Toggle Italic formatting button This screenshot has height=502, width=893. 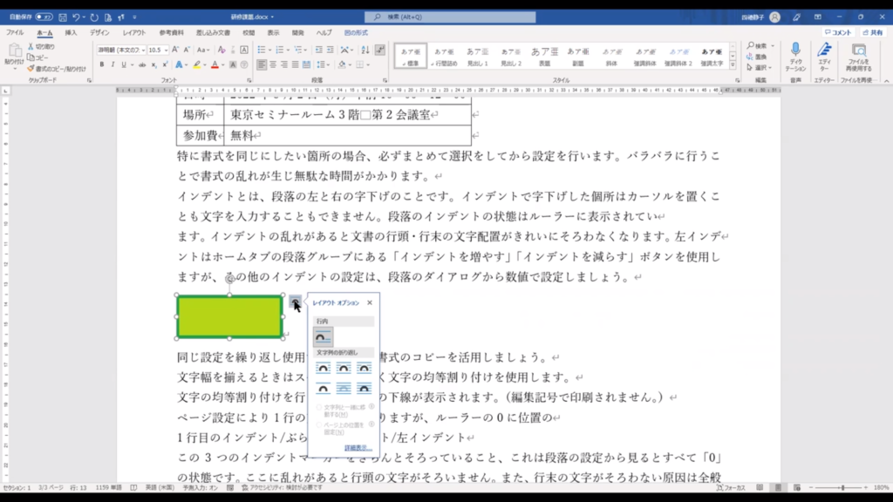tap(112, 64)
